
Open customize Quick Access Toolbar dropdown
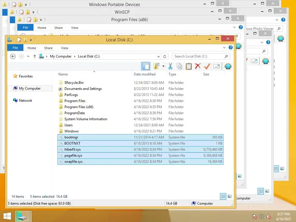(31, 40)
